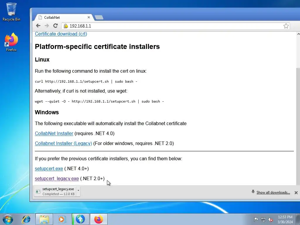Click Show all downloads link

pyautogui.click(x=273, y=192)
